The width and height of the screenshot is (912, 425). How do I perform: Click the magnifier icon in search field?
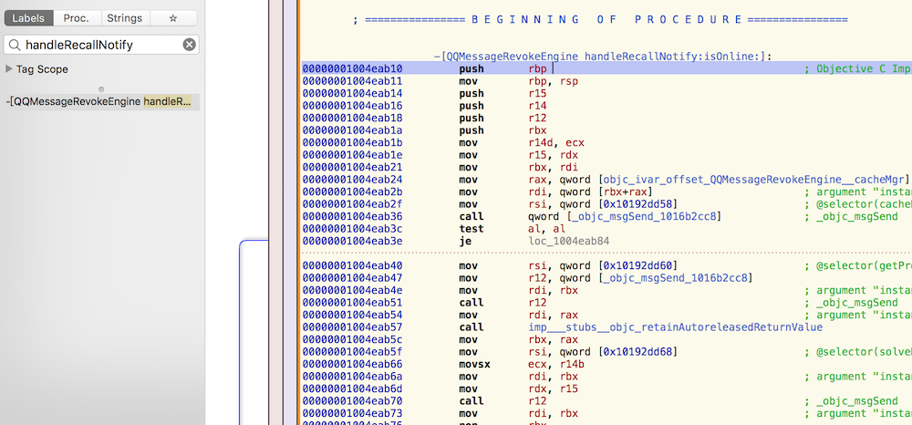point(15,45)
